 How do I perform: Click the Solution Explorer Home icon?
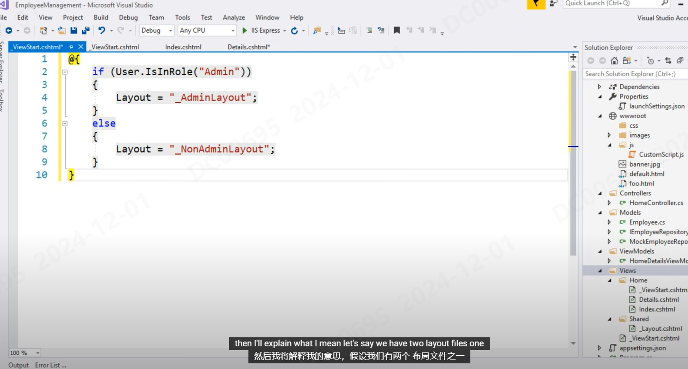(x=614, y=61)
